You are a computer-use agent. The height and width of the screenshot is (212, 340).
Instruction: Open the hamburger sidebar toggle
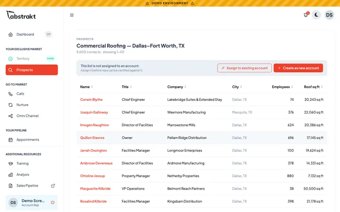pos(72,15)
